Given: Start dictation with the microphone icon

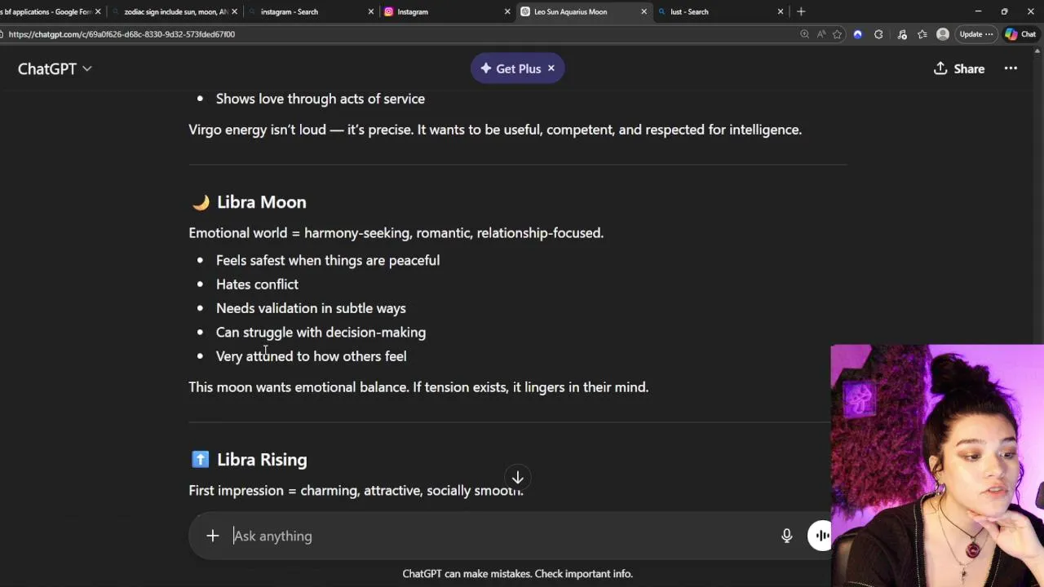Looking at the screenshot, I should pyautogui.click(x=786, y=536).
